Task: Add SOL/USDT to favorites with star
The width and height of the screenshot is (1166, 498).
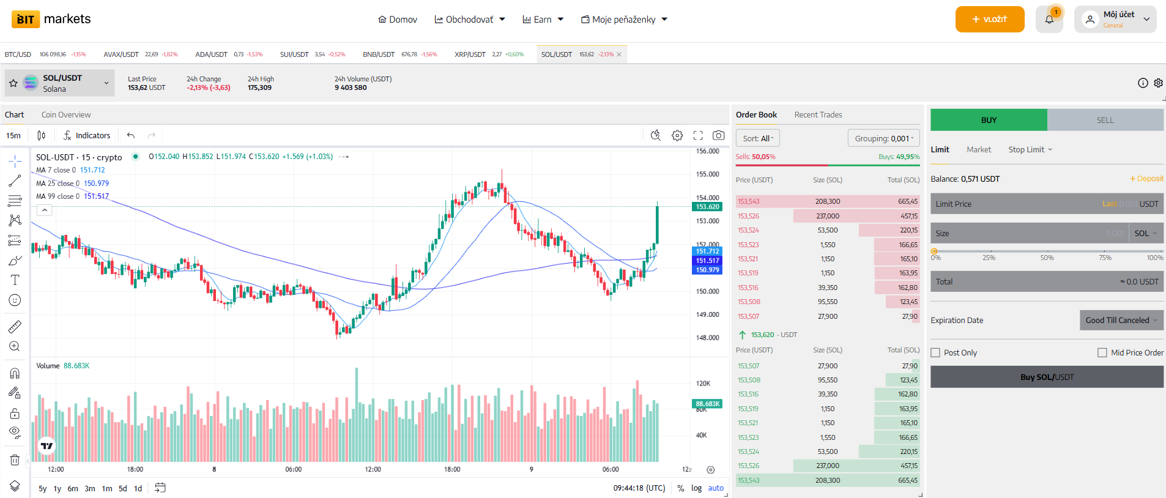Action: pos(13,83)
